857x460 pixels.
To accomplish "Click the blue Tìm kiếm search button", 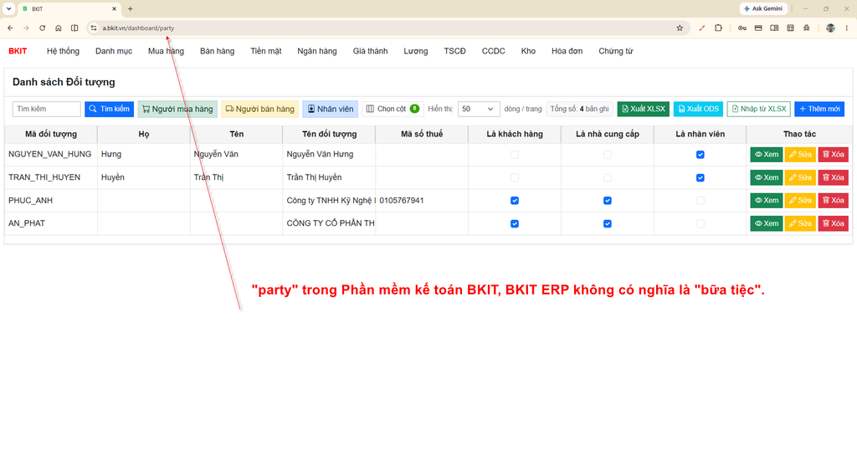I will (110, 109).
